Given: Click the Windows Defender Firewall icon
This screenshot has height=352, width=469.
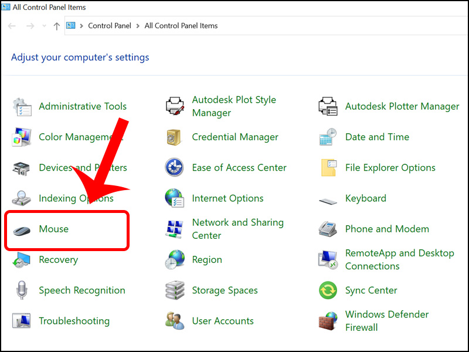Looking at the screenshot, I should point(328,321).
